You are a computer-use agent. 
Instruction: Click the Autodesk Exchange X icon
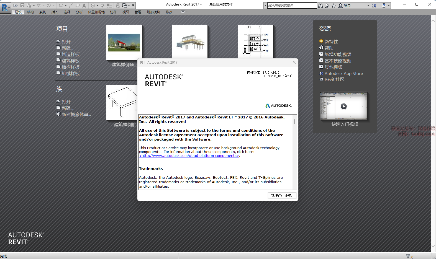point(374,6)
